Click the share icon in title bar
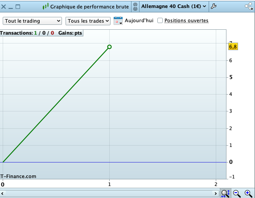 (249, 7)
